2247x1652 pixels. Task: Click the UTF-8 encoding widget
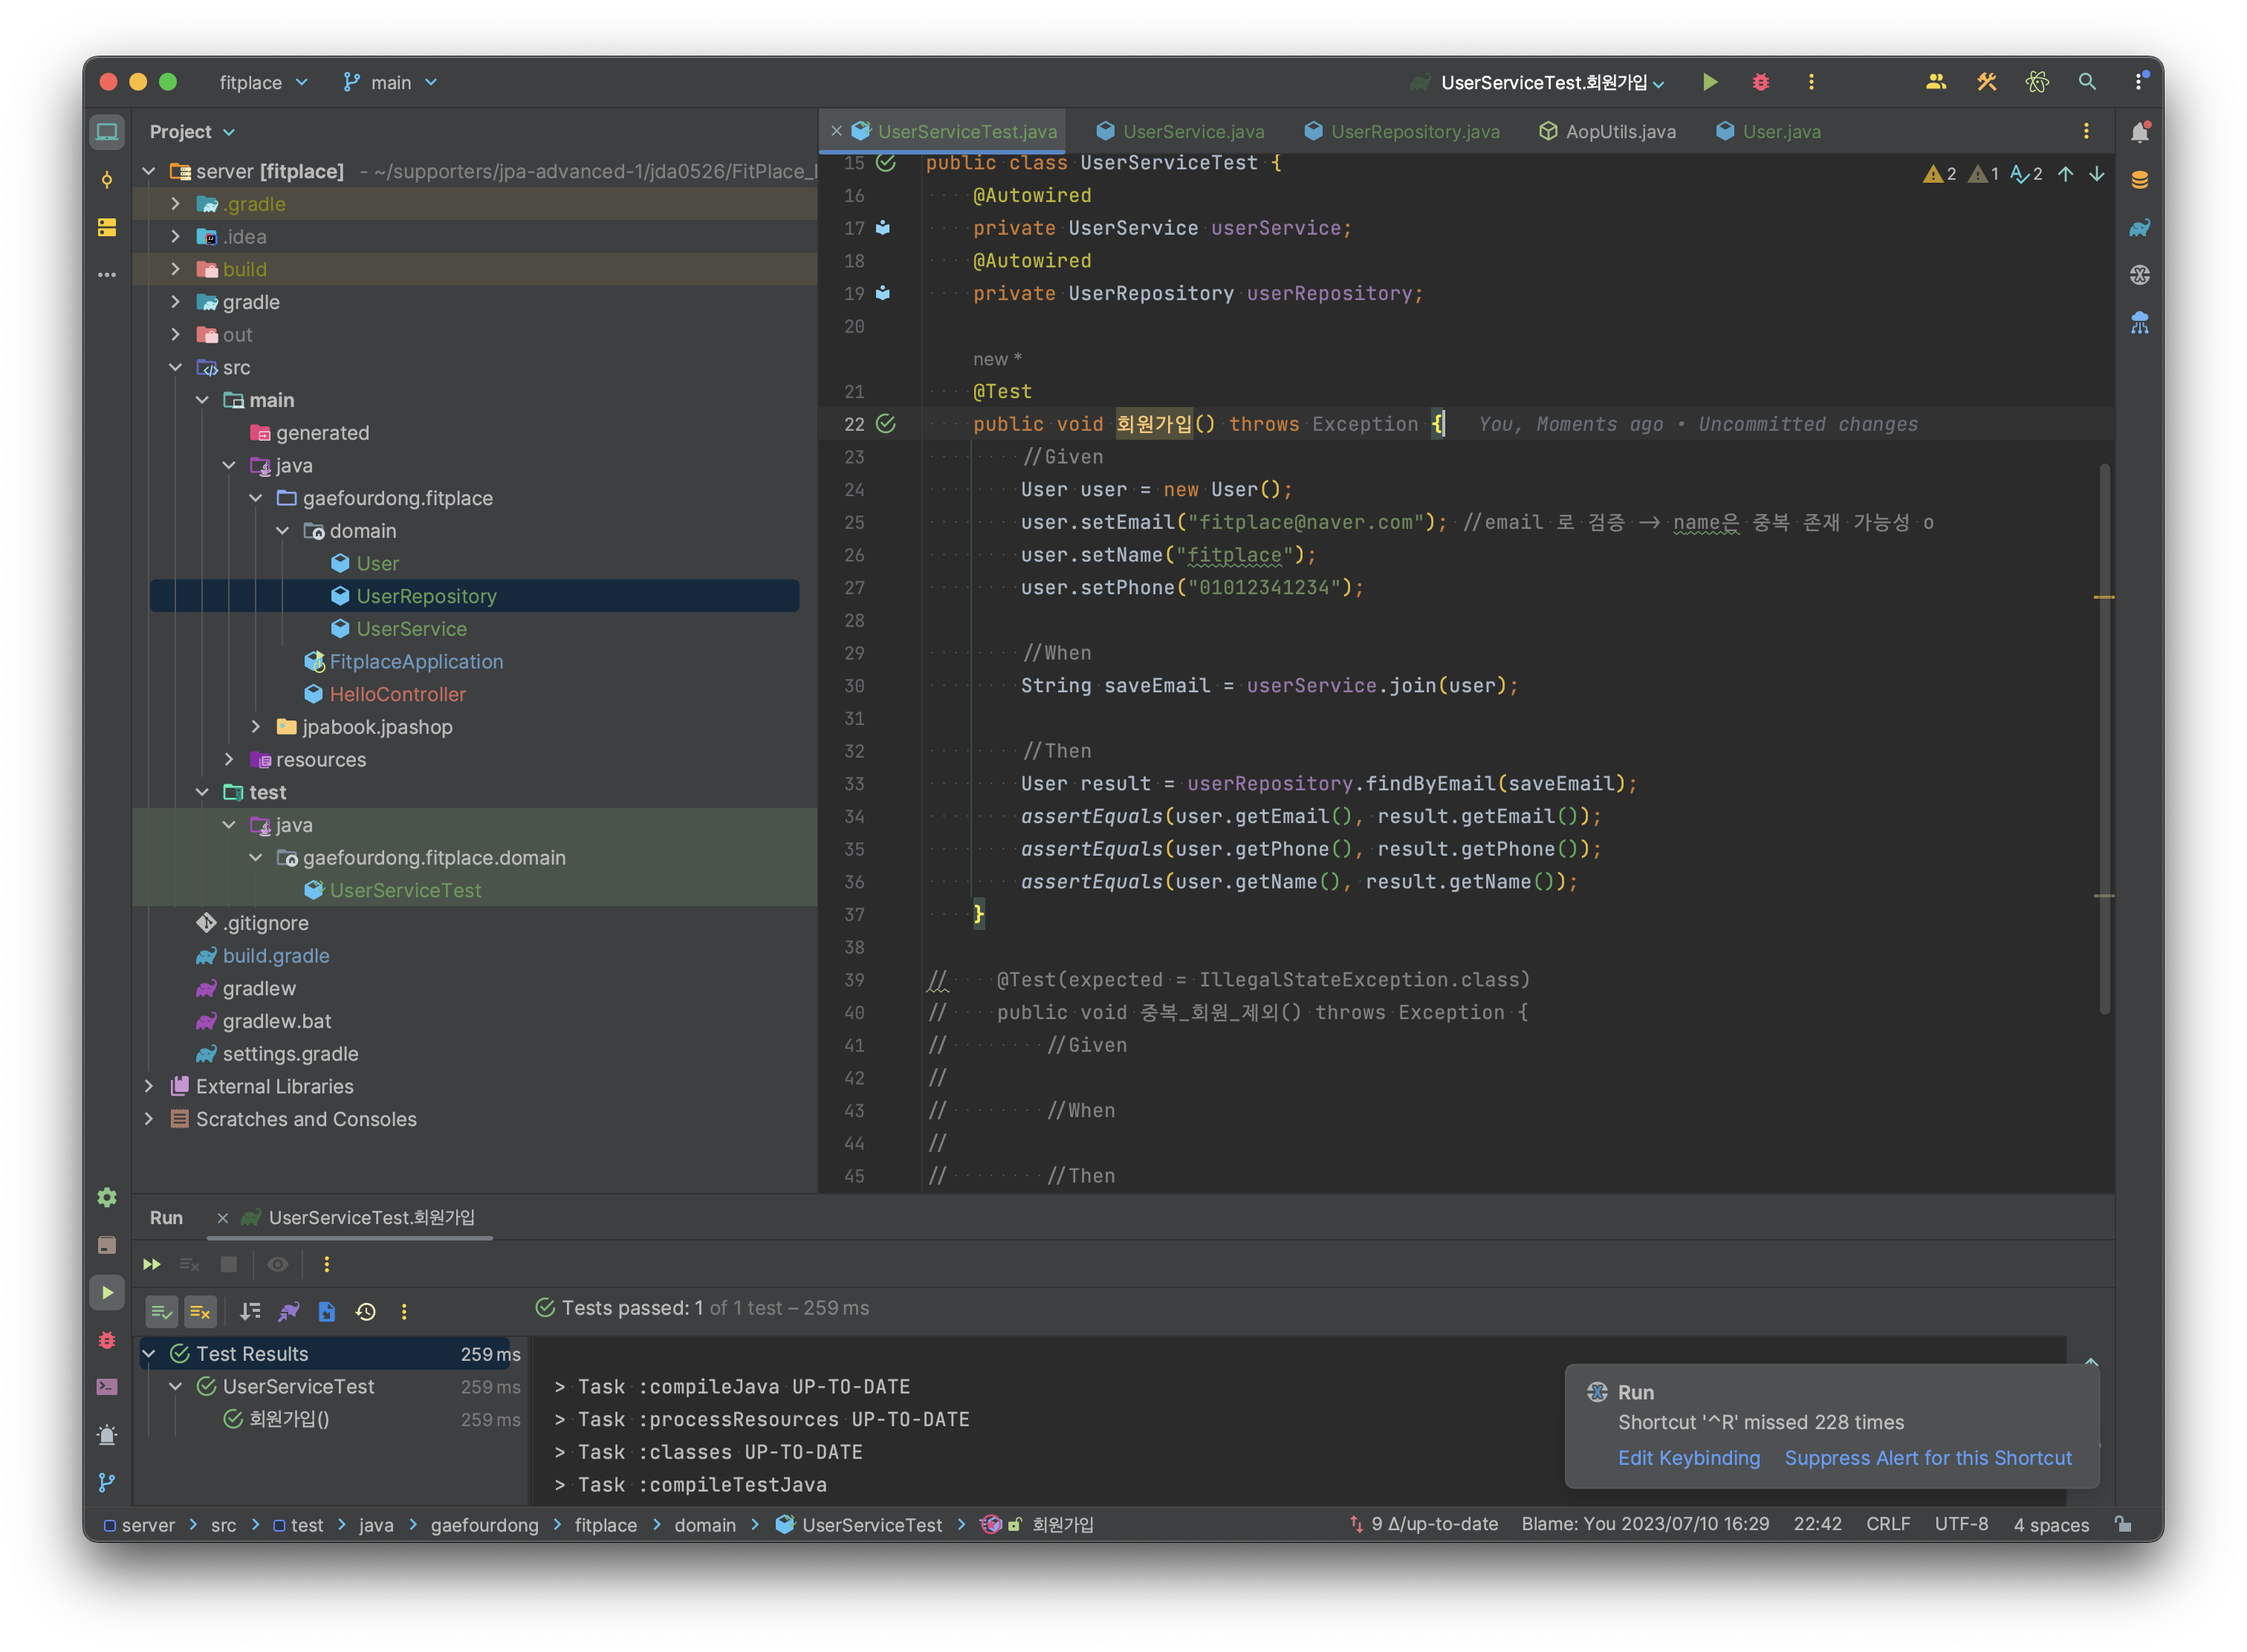pos(1961,1524)
